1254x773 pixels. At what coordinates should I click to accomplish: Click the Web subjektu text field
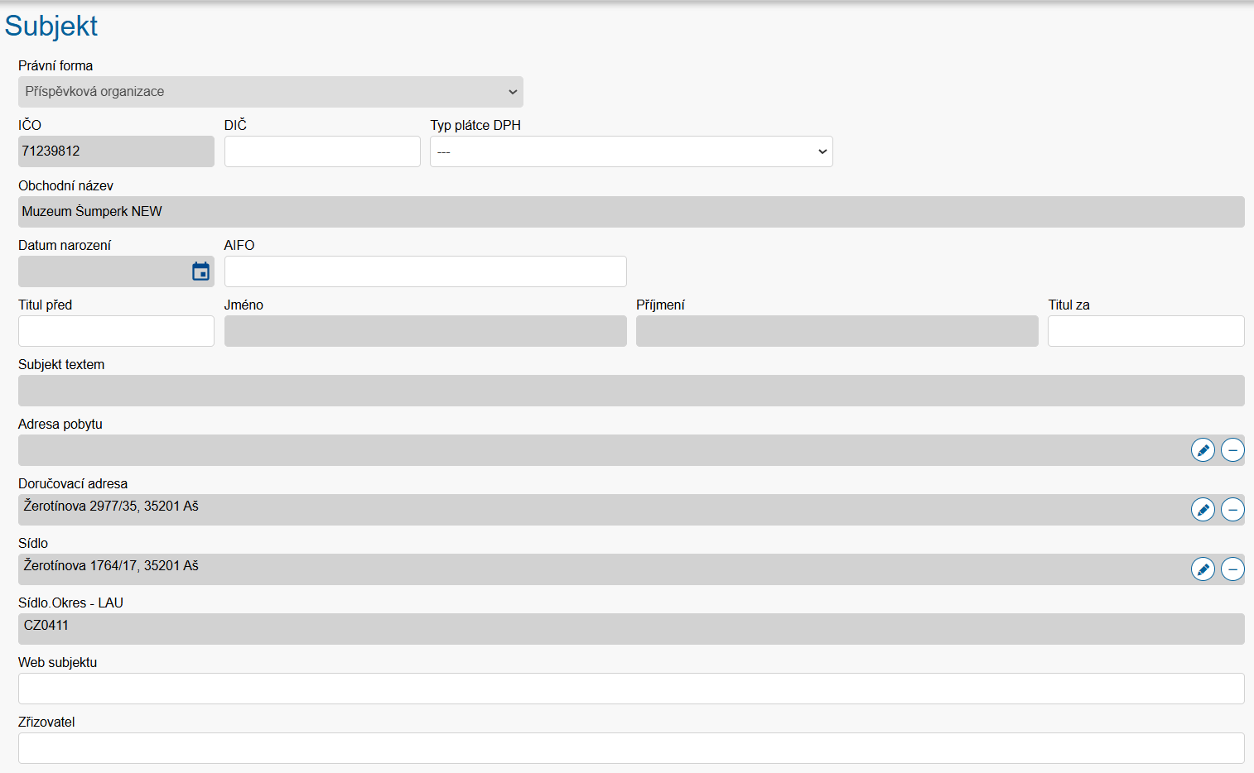(x=630, y=689)
